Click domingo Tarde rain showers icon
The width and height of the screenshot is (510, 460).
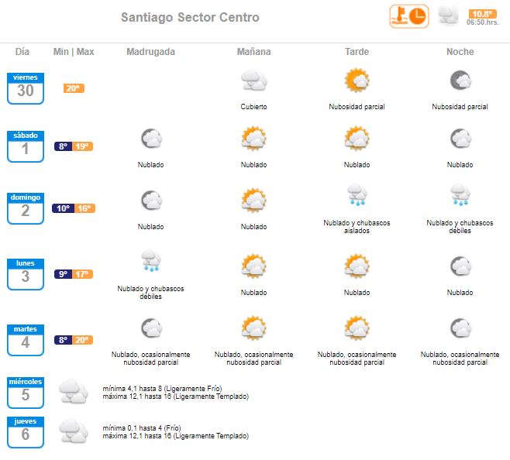[357, 194]
